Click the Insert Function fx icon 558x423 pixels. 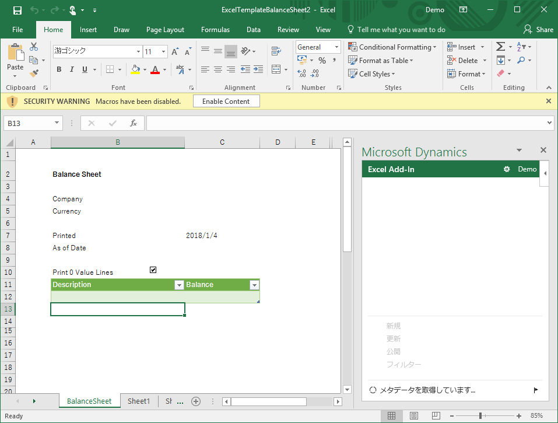tap(134, 123)
